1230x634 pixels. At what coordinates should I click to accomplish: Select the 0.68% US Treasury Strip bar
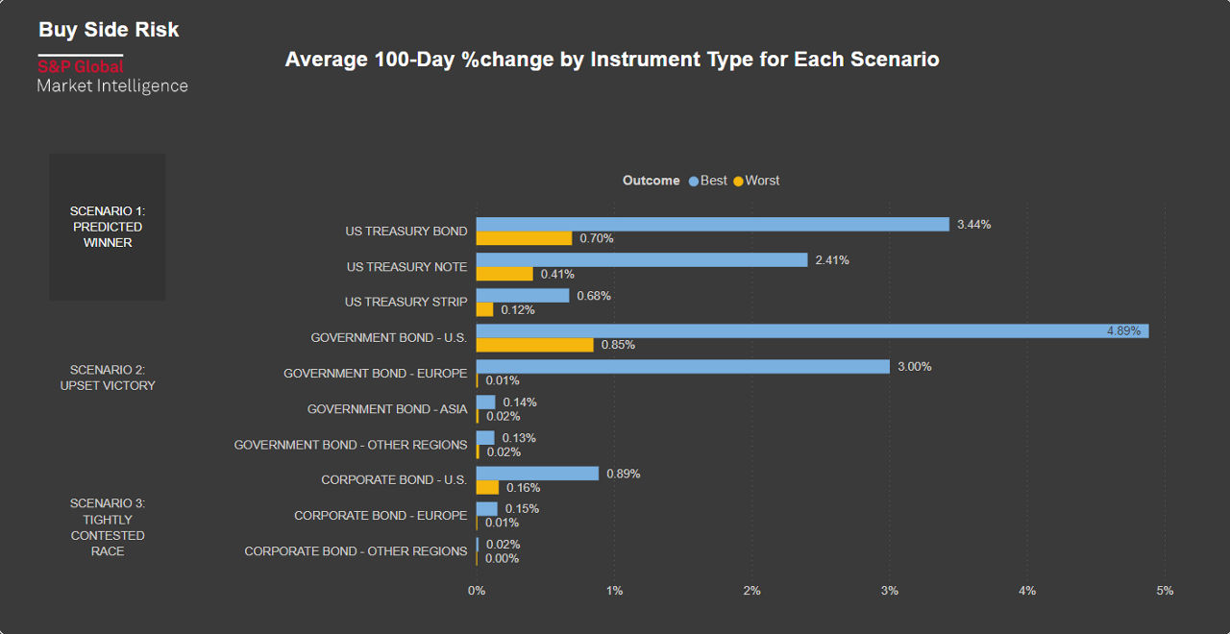tap(523, 295)
